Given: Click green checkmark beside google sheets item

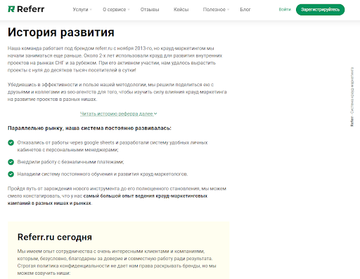Looking at the screenshot, I should 11,142.
